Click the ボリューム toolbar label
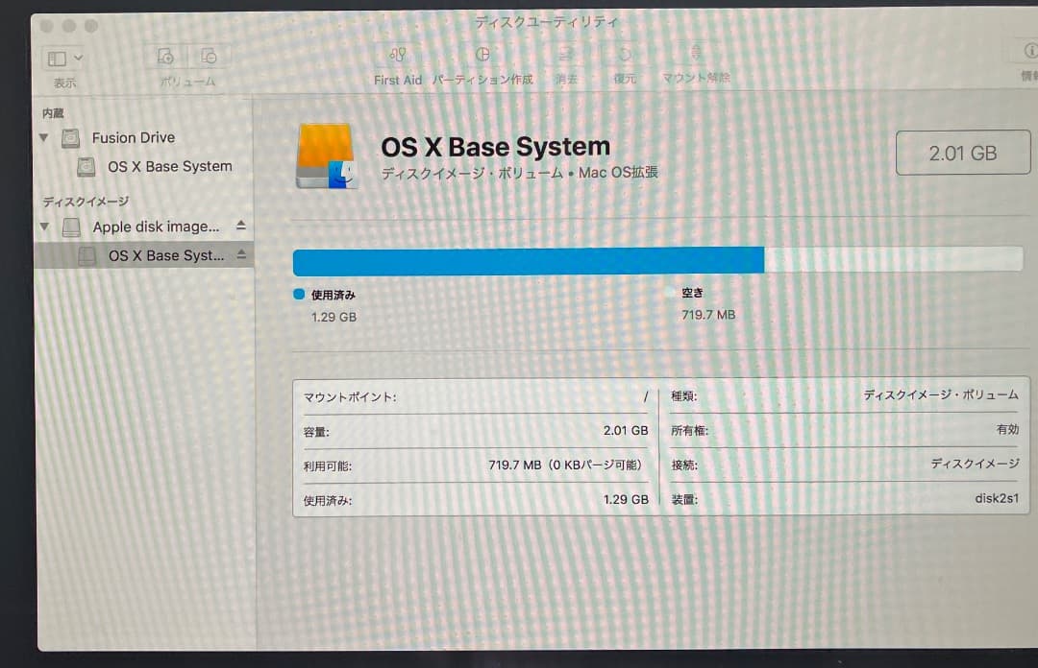The width and height of the screenshot is (1038, 668). [186, 82]
